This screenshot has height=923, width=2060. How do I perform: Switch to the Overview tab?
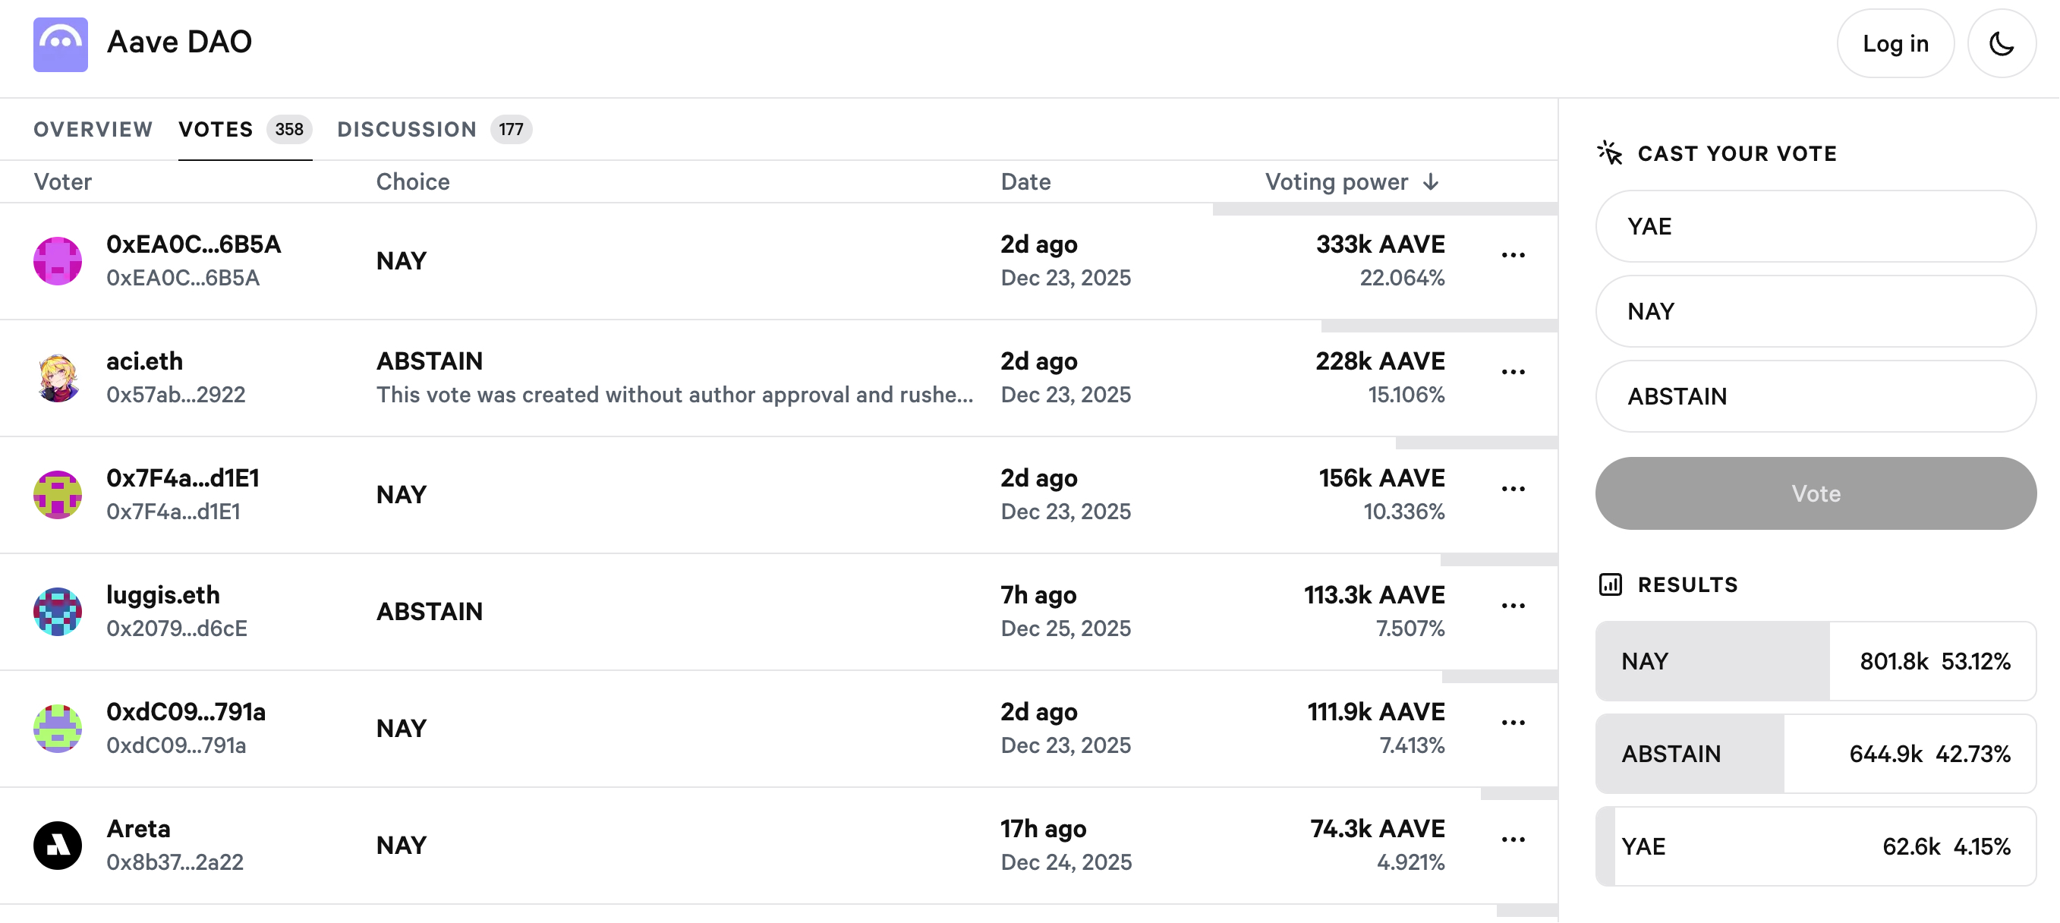tap(93, 130)
